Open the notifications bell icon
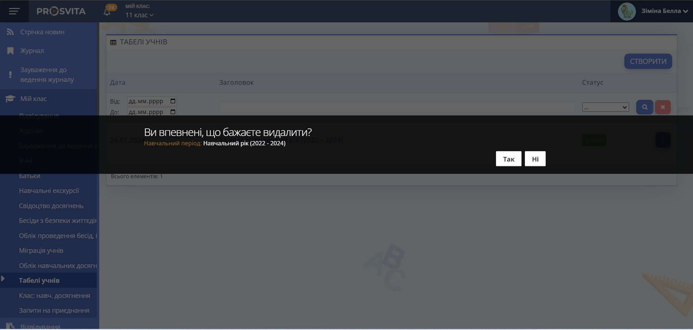693x330 pixels. point(107,12)
